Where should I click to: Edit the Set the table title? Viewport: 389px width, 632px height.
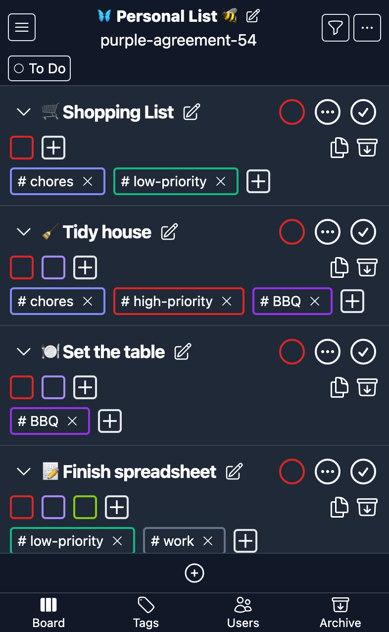183,352
